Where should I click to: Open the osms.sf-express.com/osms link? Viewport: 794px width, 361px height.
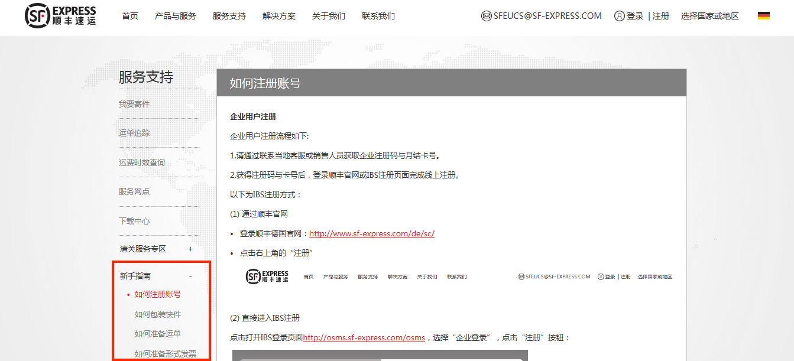(x=364, y=338)
